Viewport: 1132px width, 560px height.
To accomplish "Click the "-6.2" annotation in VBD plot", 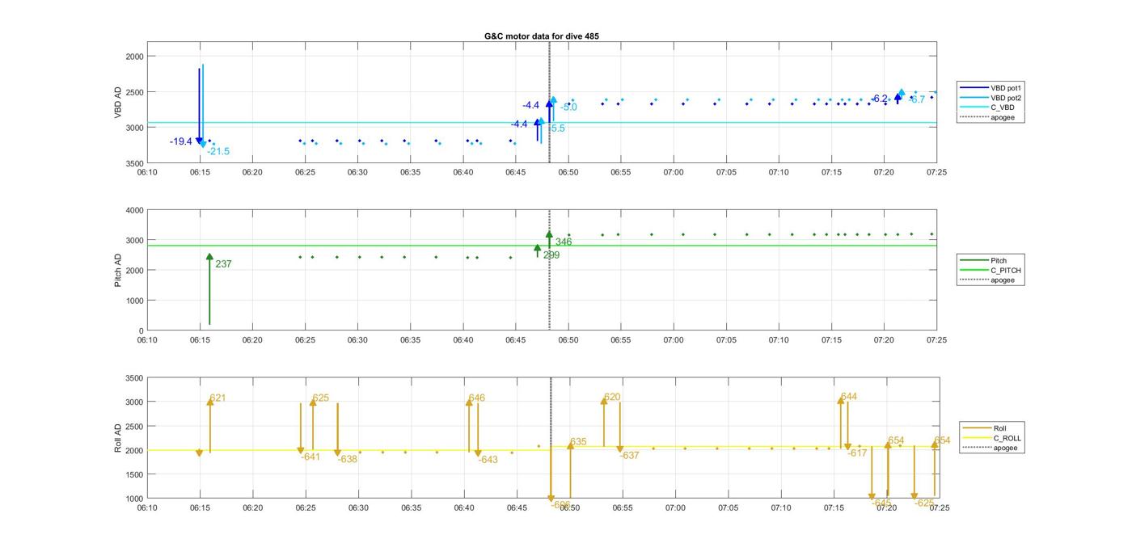I will [879, 99].
